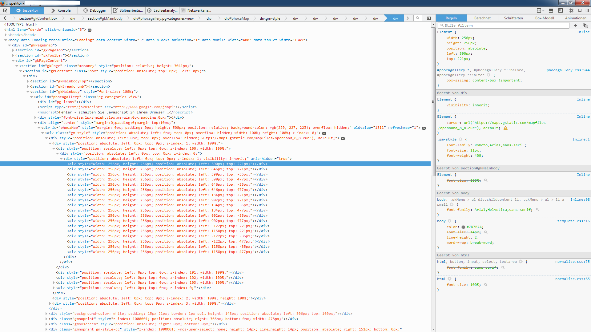Click the #7D7B7A color swatch

(x=463, y=227)
